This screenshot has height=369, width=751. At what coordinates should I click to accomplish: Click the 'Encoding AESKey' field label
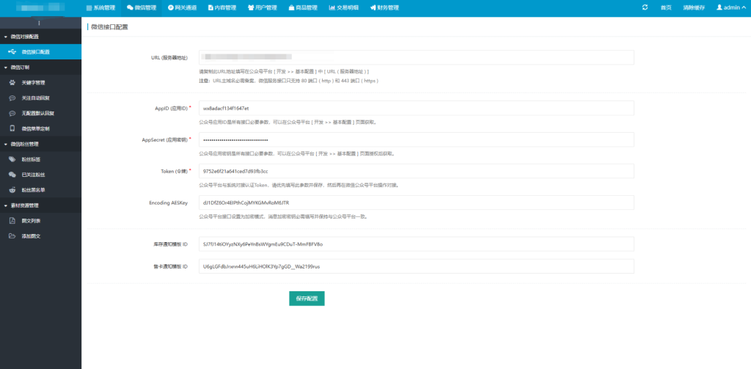pyautogui.click(x=168, y=203)
